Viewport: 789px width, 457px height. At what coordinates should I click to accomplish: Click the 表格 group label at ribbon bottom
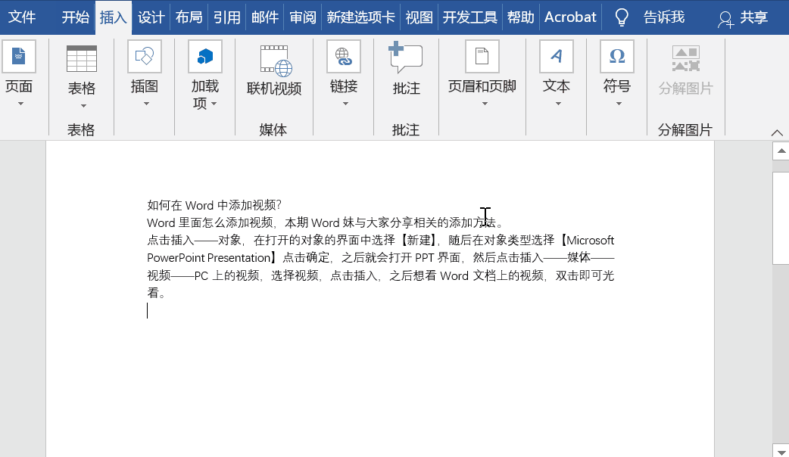[81, 129]
